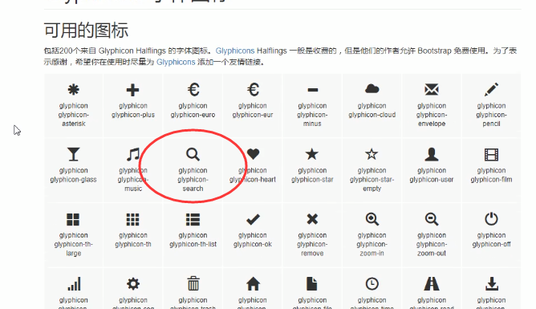Choose the home house icon

(253, 283)
